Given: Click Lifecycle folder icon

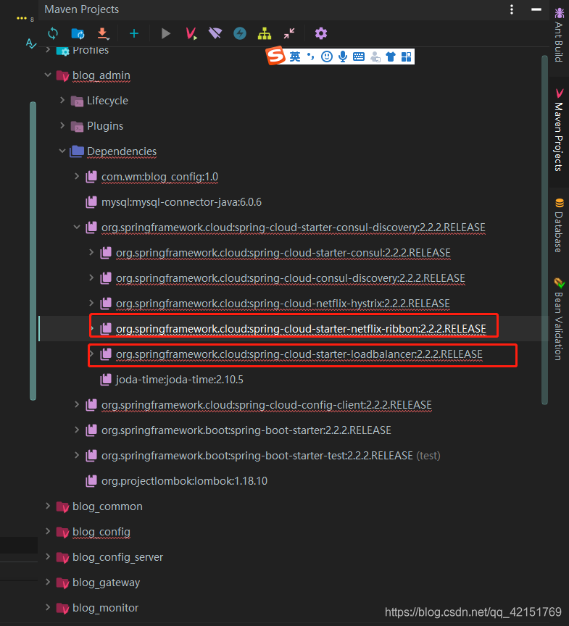Looking at the screenshot, I should 77,101.
